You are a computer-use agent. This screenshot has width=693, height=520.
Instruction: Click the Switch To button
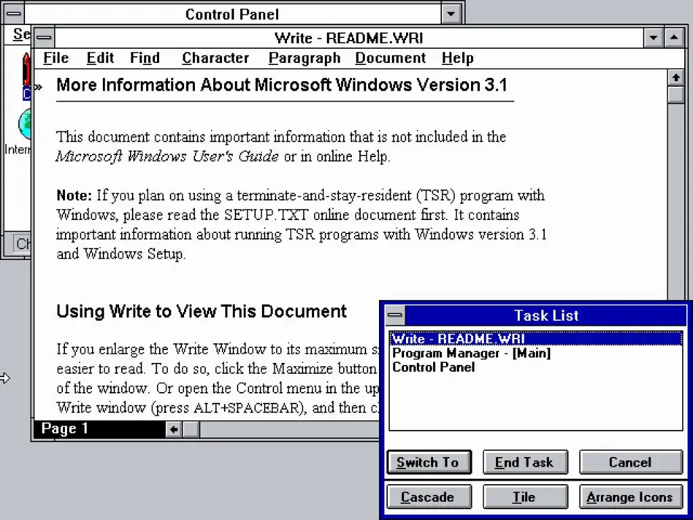(x=428, y=462)
